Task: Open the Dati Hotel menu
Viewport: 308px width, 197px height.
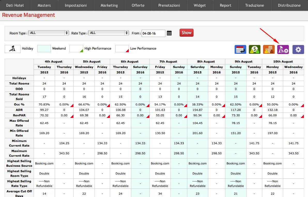Action: pos(15,5)
